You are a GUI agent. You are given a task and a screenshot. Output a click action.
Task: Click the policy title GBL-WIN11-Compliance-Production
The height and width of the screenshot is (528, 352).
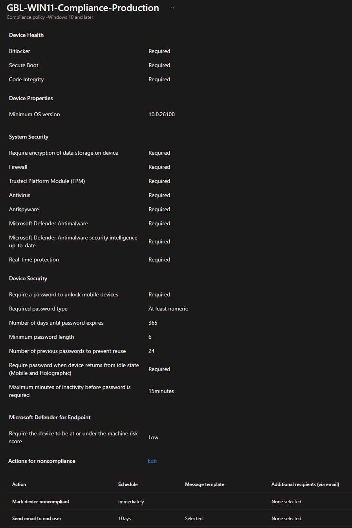point(83,8)
